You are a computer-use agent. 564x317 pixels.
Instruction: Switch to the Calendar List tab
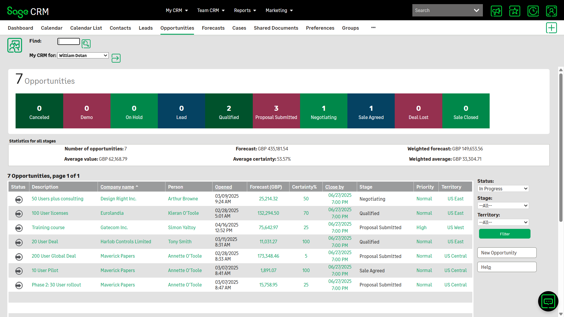click(x=86, y=28)
